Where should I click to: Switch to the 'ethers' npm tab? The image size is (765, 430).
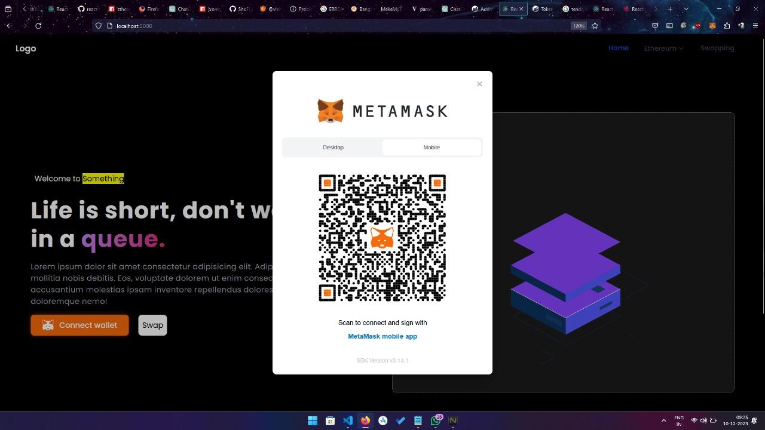point(119,9)
